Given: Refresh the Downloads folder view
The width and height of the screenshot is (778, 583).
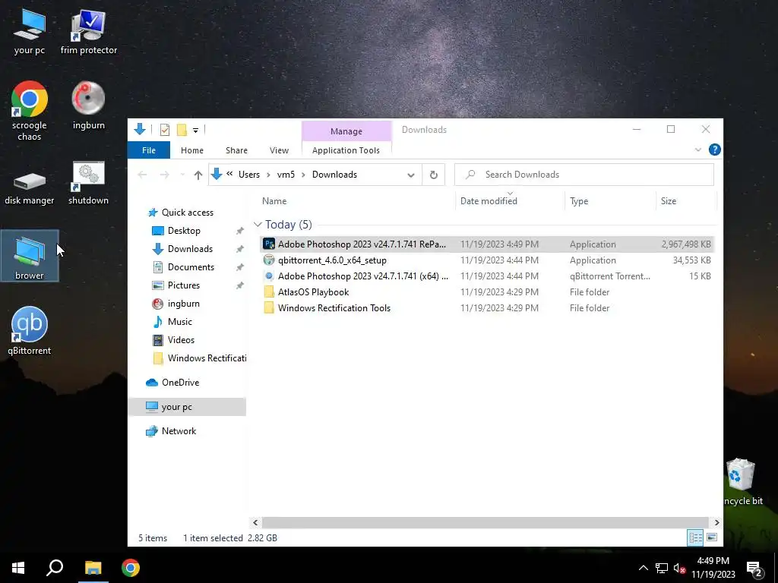Looking at the screenshot, I should point(434,175).
